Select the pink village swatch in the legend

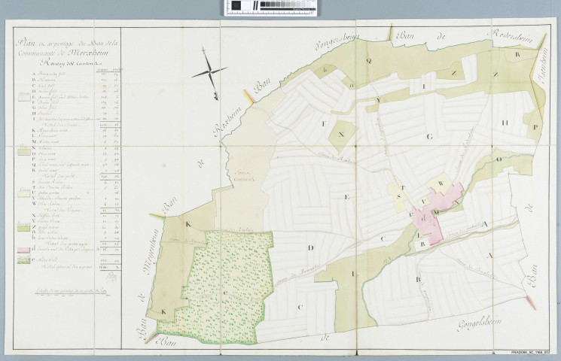(25, 250)
